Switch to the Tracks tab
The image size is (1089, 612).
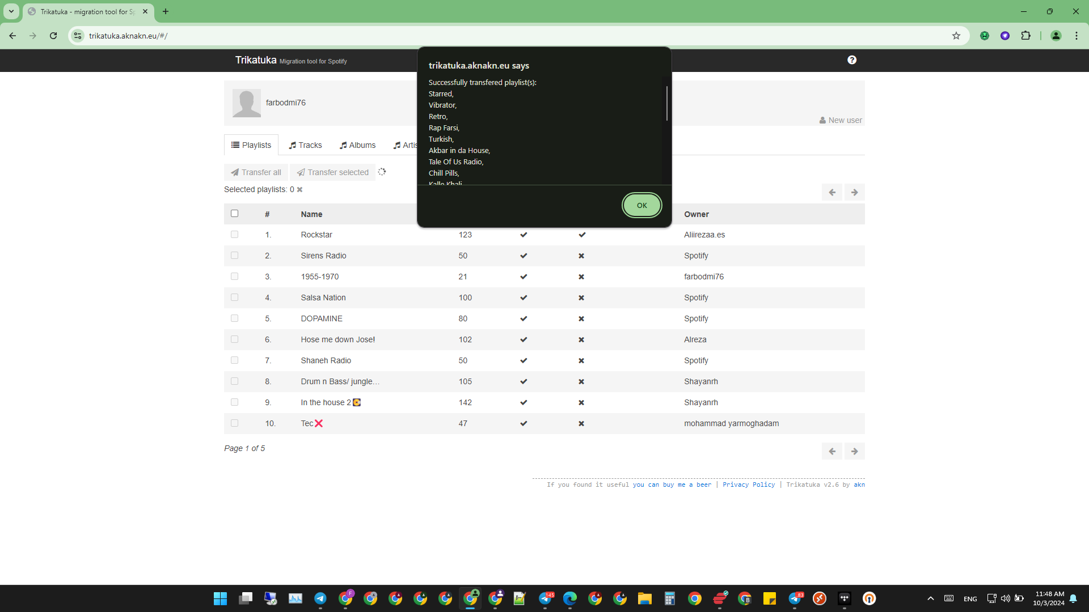(305, 145)
